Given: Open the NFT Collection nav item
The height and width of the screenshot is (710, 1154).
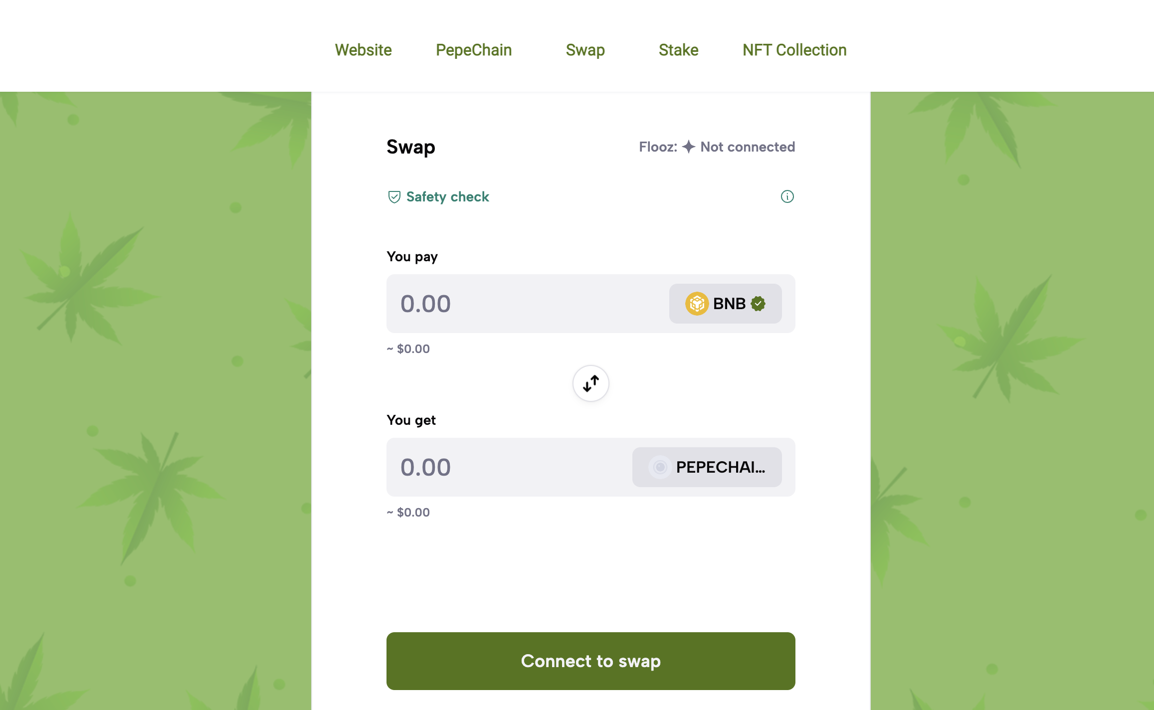Looking at the screenshot, I should (794, 50).
